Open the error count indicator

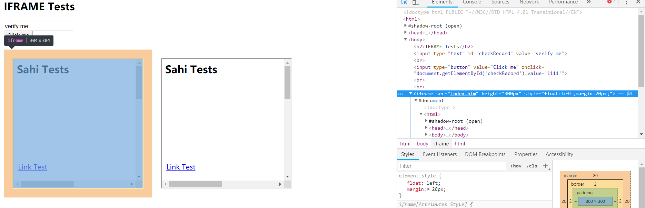612,2
